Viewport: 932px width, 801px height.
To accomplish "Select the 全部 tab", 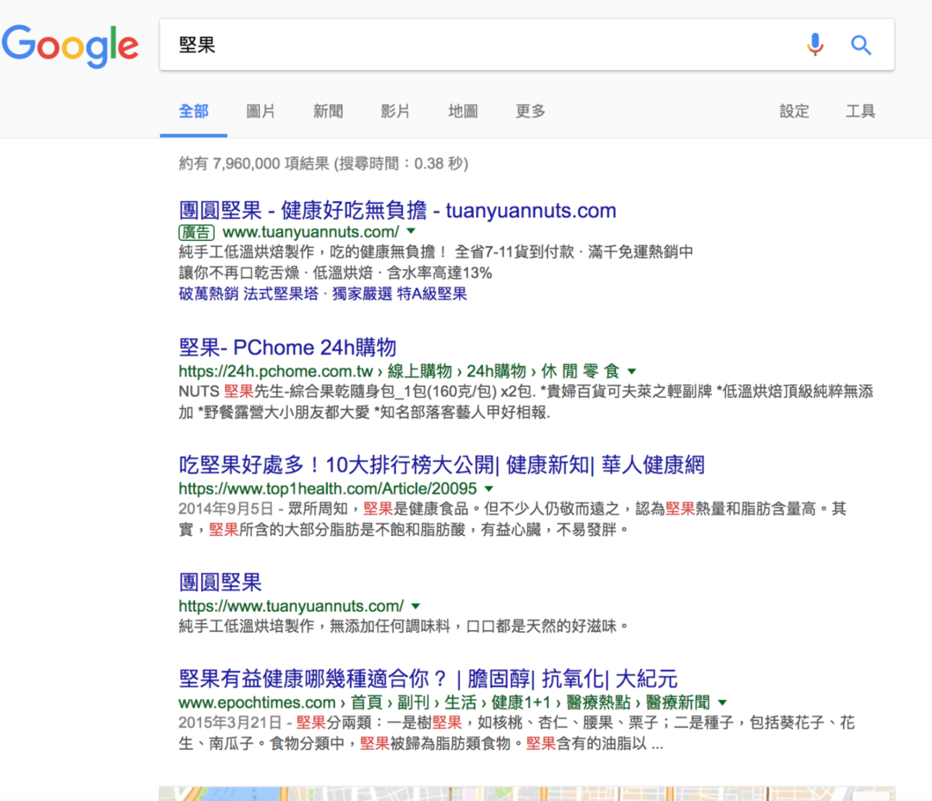I will tap(194, 111).
